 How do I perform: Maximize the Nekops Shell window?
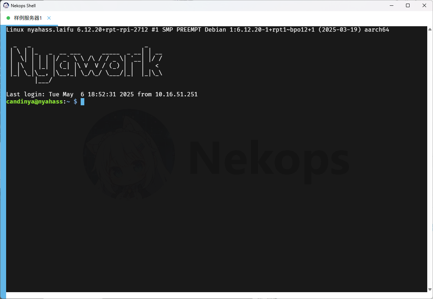point(408,5)
